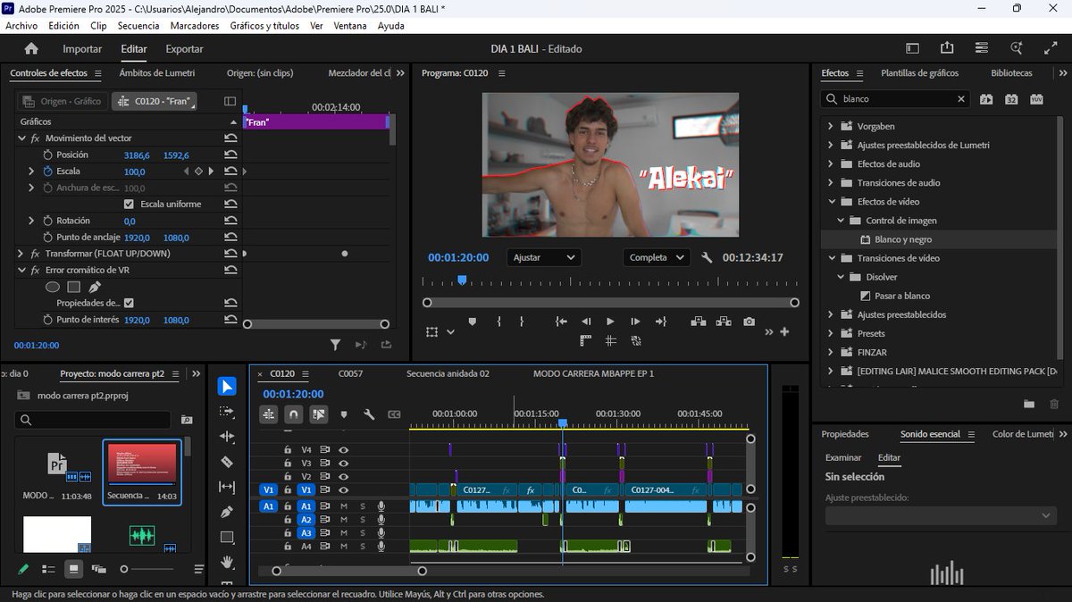Image resolution: width=1072 pixels, height=602 pixels.
Task: Open Program monitor wrench settings
Action: (x=707, y=257)
